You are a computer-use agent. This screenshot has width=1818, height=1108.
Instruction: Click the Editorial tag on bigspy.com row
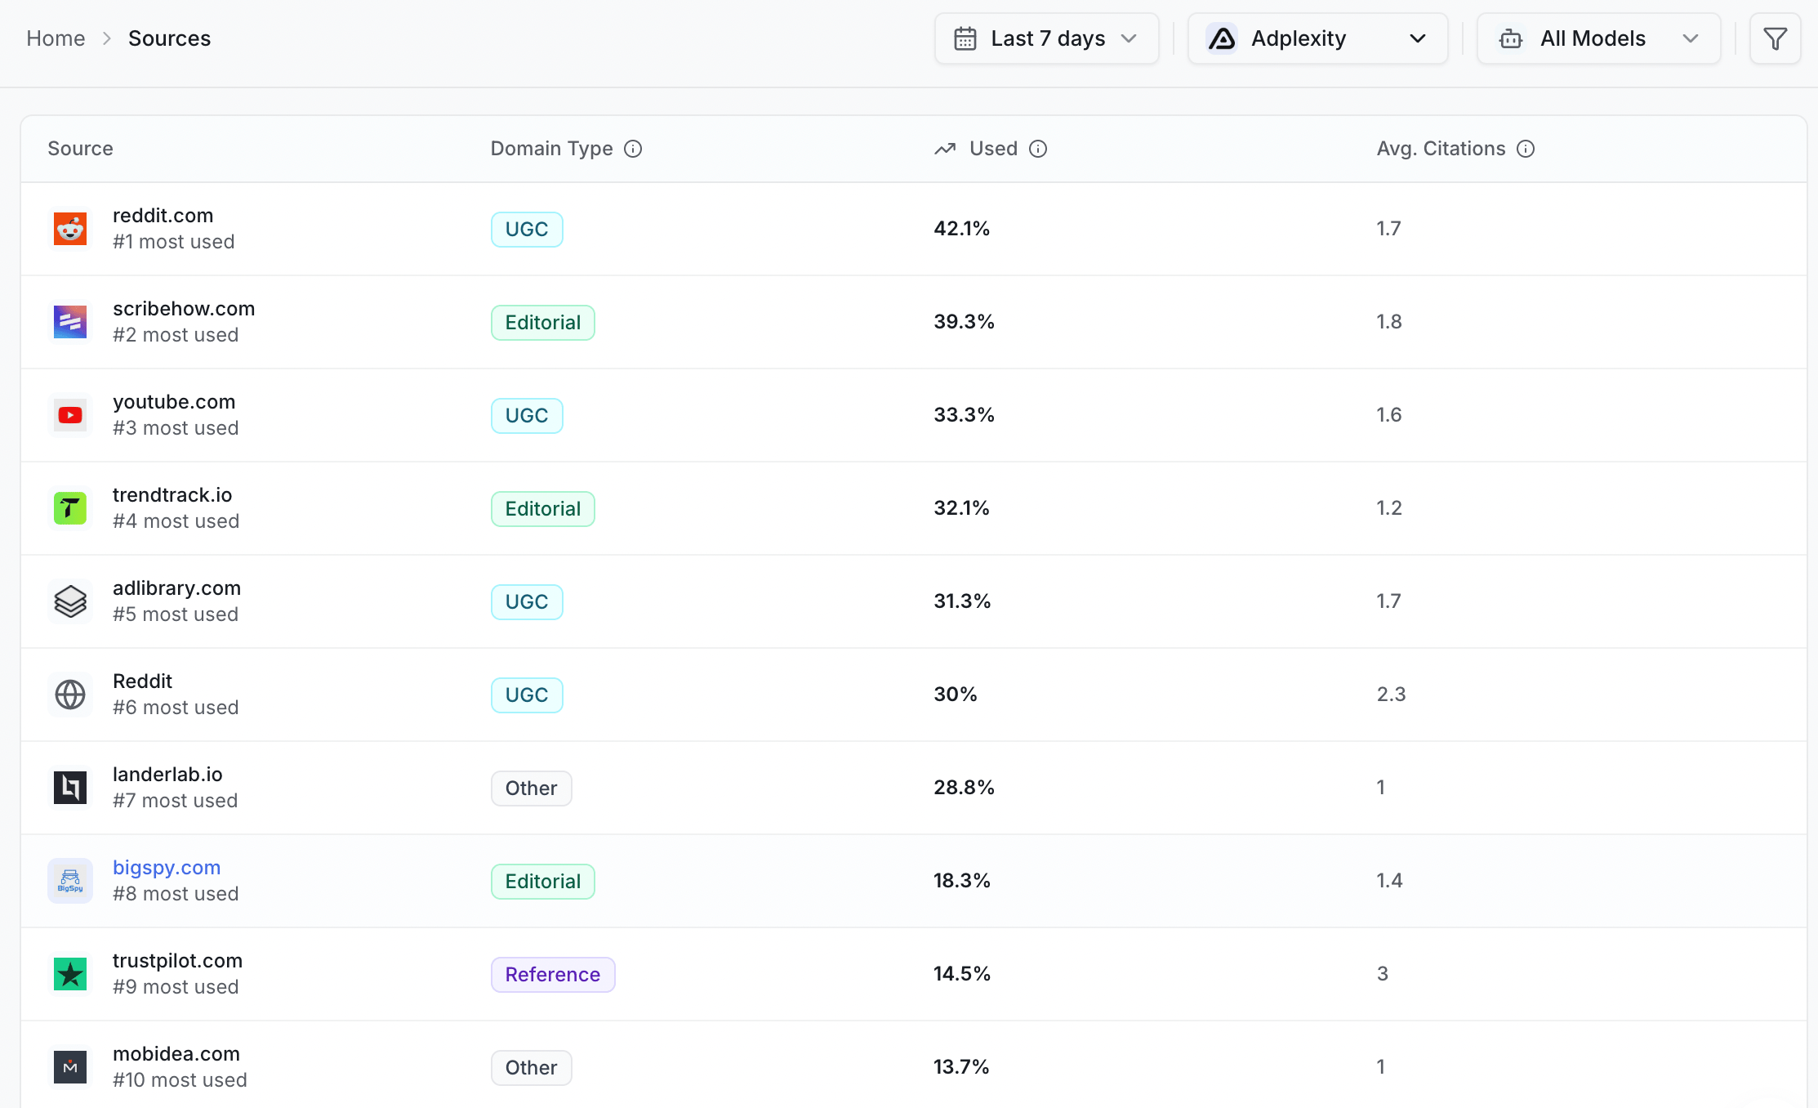(x=543, y=882)
